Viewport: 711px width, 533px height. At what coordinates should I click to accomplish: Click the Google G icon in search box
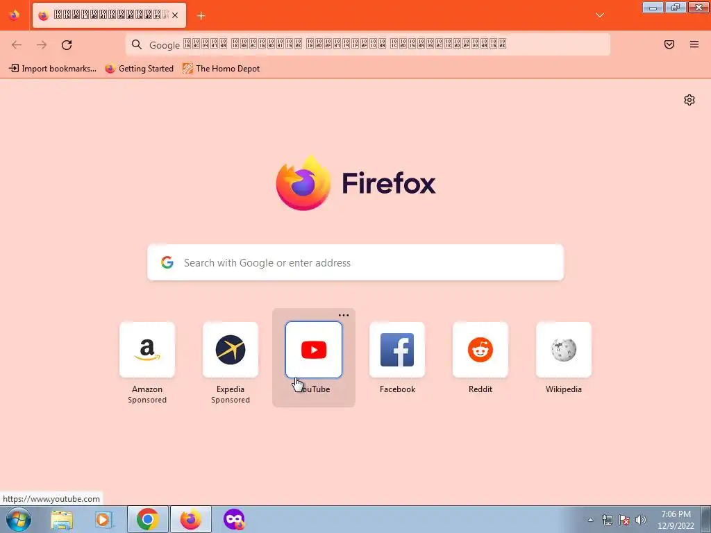pyautogui.click(x=167, y=262)
